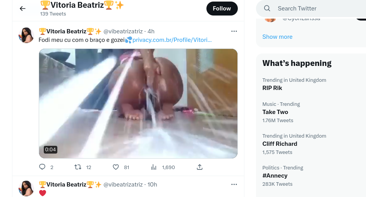Image resolution: width=366 pixels, height=197 pixels.
Task: Open the RIP Rik trending topic
Action: (x=272, y=88)
